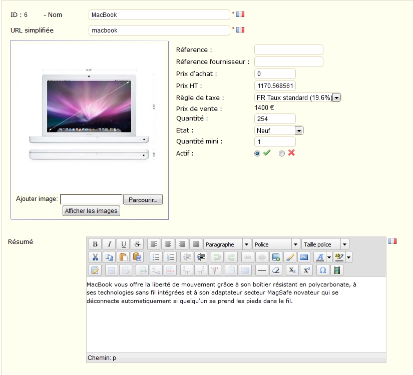Focus the Nom field containing MacBook
413x375 pixels.
pos(159,14)
